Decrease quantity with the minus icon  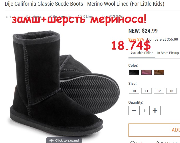point(134,111)
